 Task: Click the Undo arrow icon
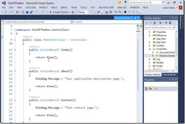37,12
